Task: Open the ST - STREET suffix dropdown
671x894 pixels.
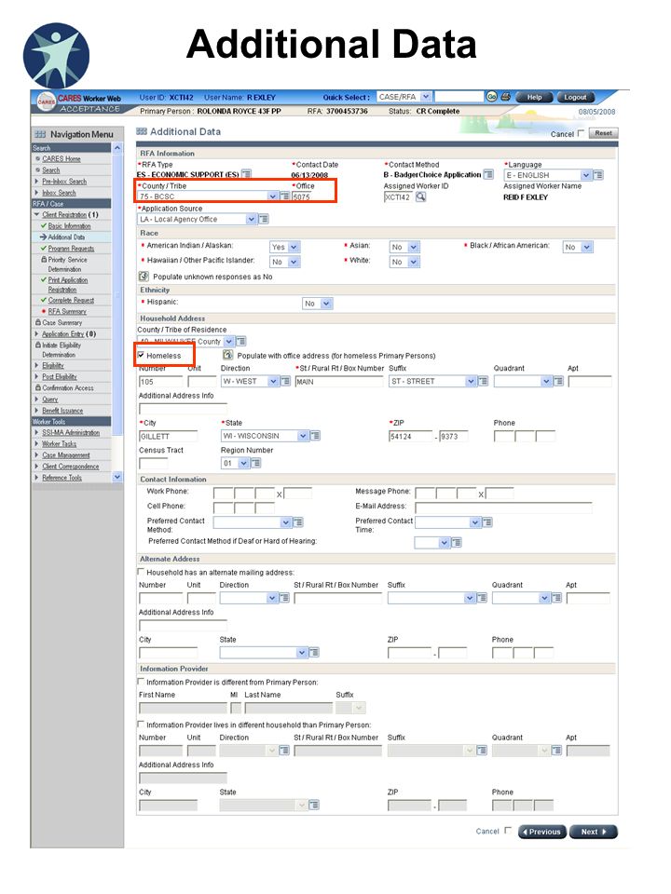Action: 432,381
